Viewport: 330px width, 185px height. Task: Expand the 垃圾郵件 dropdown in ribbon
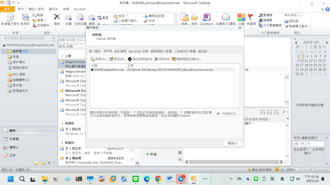click(x=51, y=25)
